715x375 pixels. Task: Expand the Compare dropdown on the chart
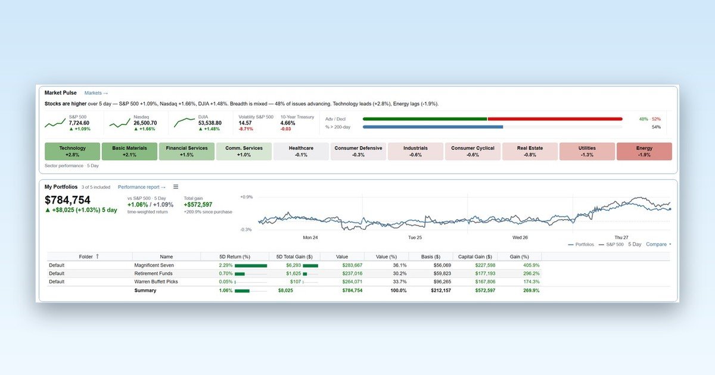[658, 245]
